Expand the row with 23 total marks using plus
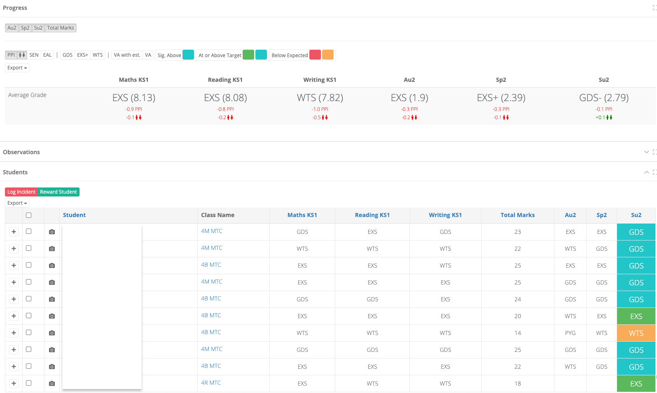Screen dimensions: 657x393 tap(14, 232)
